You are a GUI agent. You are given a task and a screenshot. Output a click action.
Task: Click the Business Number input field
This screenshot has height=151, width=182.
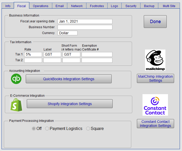[x=85, y=27]
